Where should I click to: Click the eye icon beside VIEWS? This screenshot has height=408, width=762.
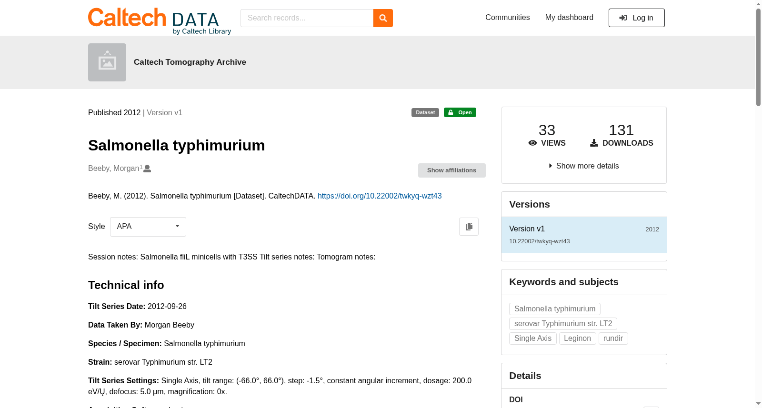(x=532, y=143)
